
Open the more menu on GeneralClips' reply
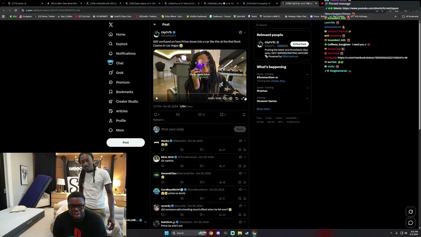[245, 173]
